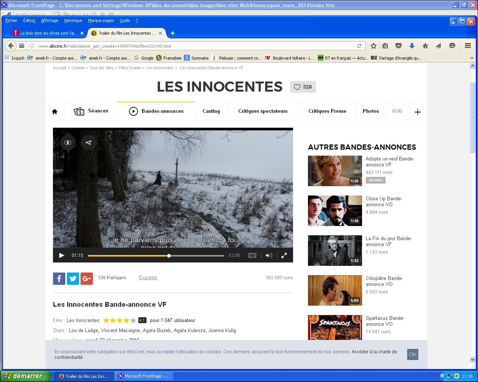The height and width of the screenshot is (382, 478).
Task: Switch the video to fullscreen
Action: pos(284,255)
